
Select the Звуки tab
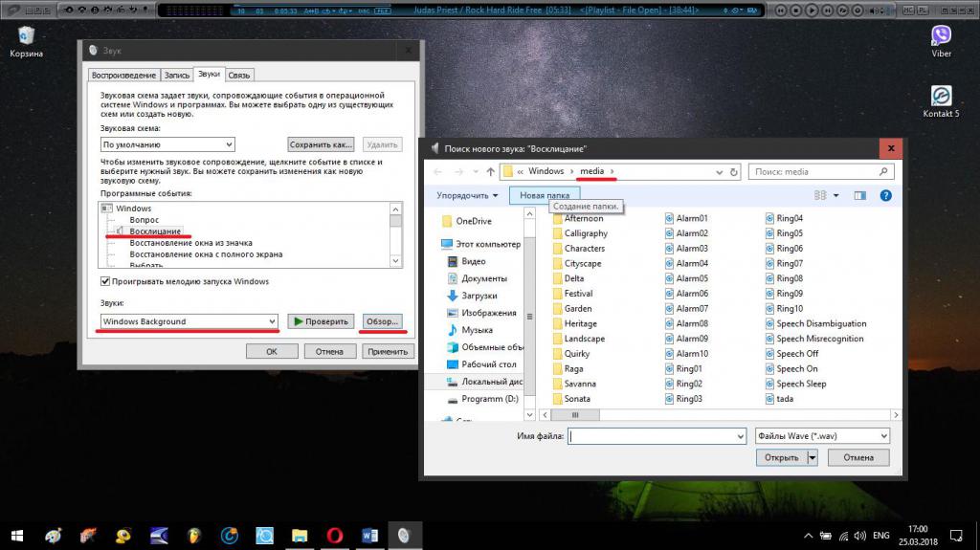coord(209,74)
